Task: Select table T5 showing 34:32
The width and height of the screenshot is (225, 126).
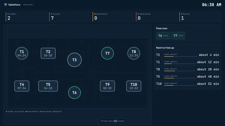Action: coord(48,86)
